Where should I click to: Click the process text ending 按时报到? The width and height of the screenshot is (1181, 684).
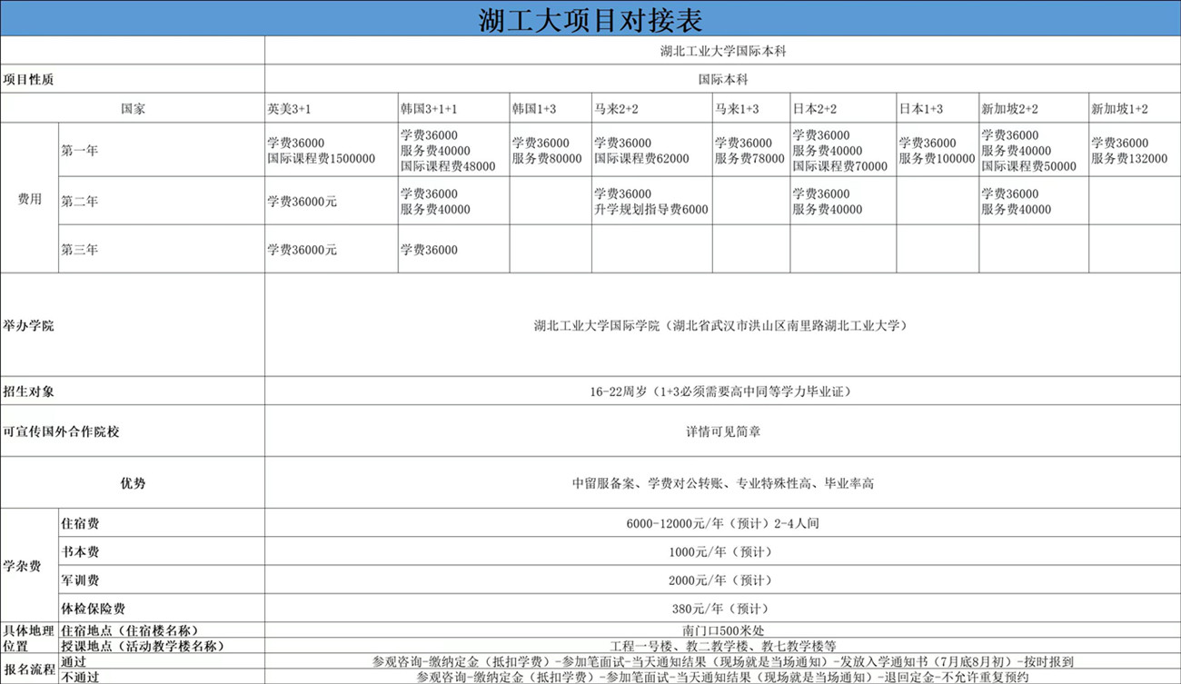[722, 661]
